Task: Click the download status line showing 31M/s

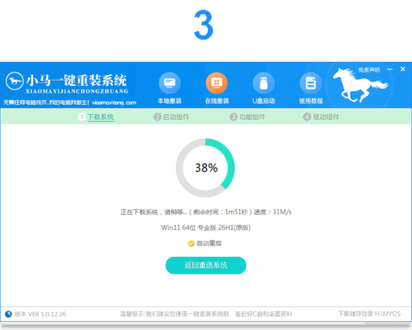Action: coord(206,212)
